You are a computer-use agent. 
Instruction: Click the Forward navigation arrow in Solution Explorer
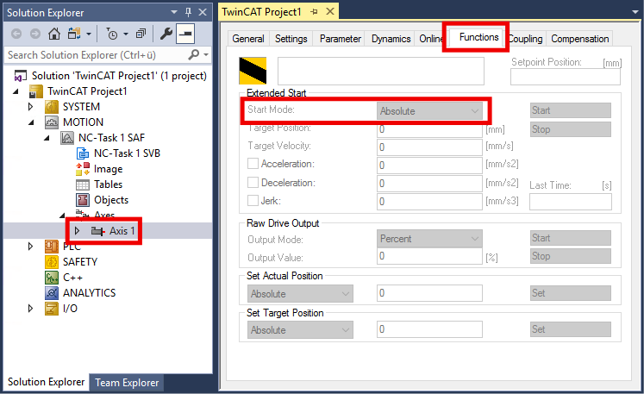tap(35, 34)
